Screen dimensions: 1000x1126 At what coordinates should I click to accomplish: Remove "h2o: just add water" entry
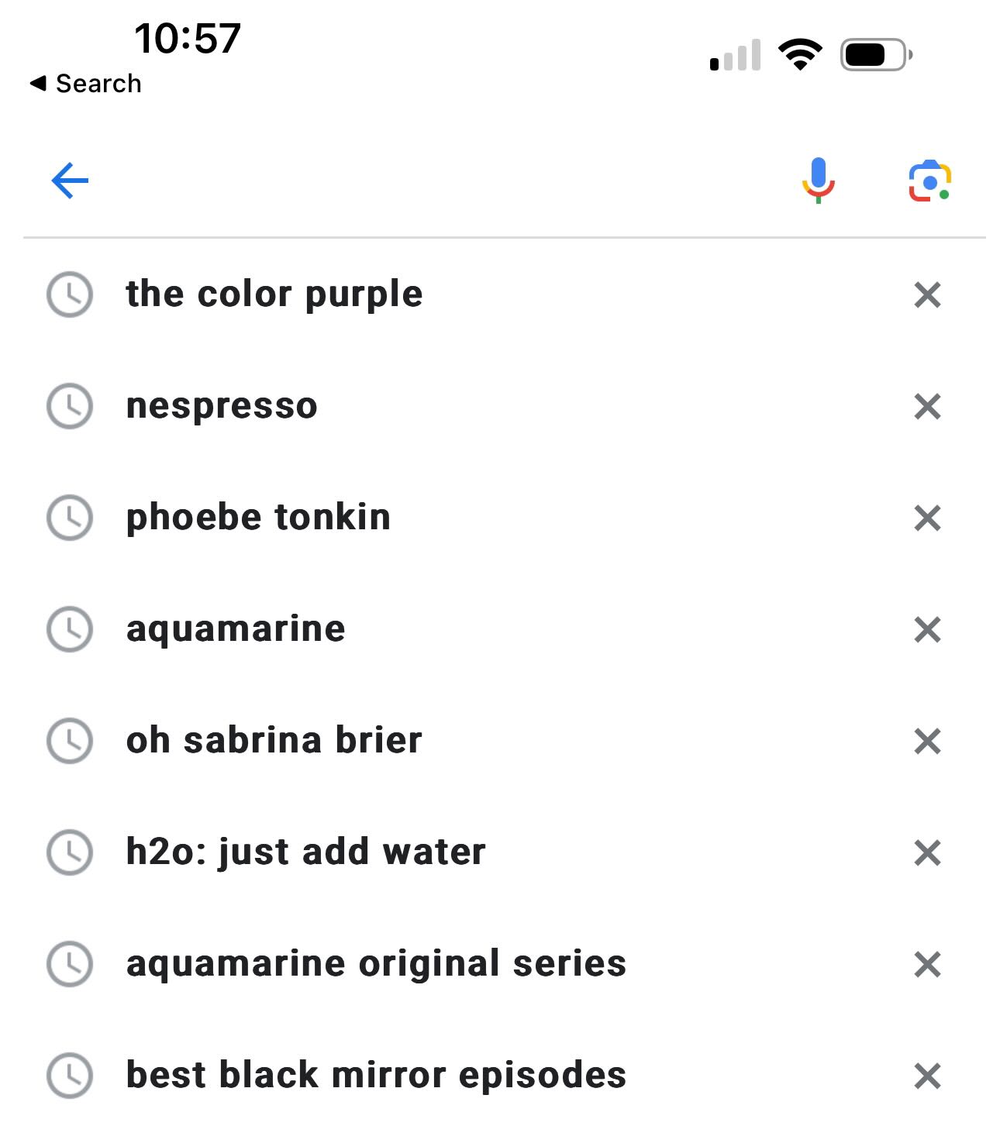click(x=927, y=852)
